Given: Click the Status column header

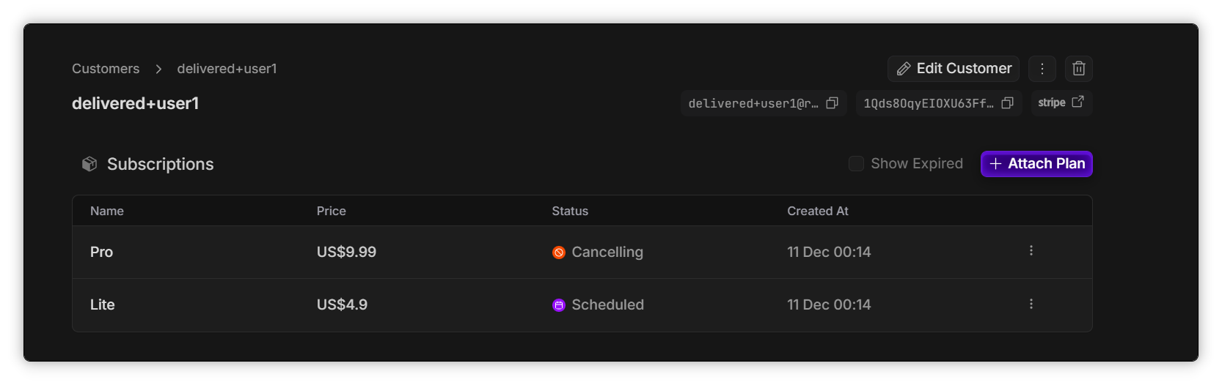Looking at the screenshot, I should coord(570,212).
